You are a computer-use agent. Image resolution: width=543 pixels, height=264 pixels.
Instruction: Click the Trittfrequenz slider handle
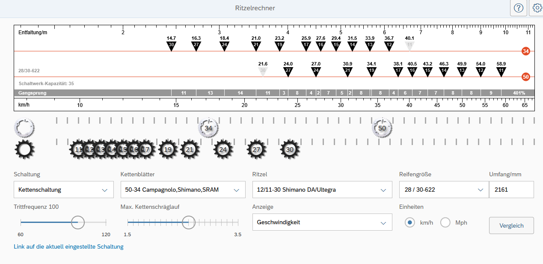point(77,222)
